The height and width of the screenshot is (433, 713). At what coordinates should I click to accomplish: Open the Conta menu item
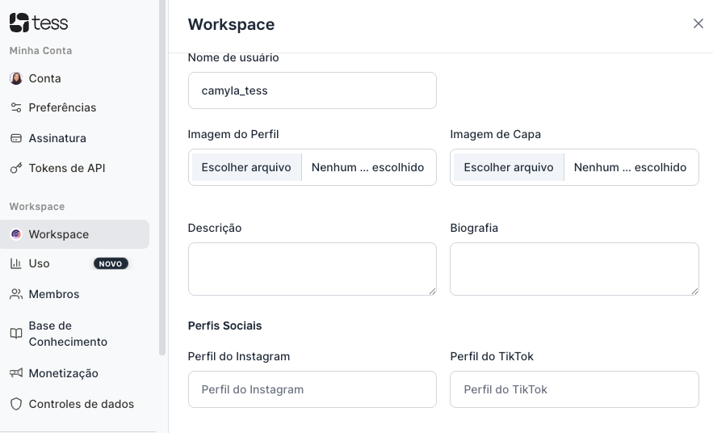(45, 78)
